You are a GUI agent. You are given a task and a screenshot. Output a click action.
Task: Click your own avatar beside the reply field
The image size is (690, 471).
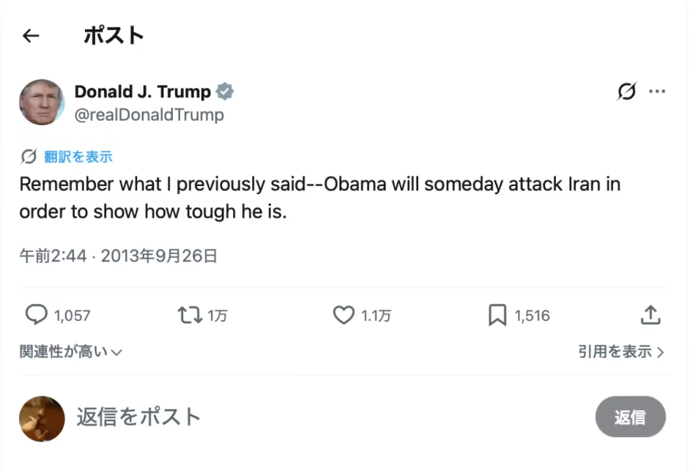pos(42,418)
